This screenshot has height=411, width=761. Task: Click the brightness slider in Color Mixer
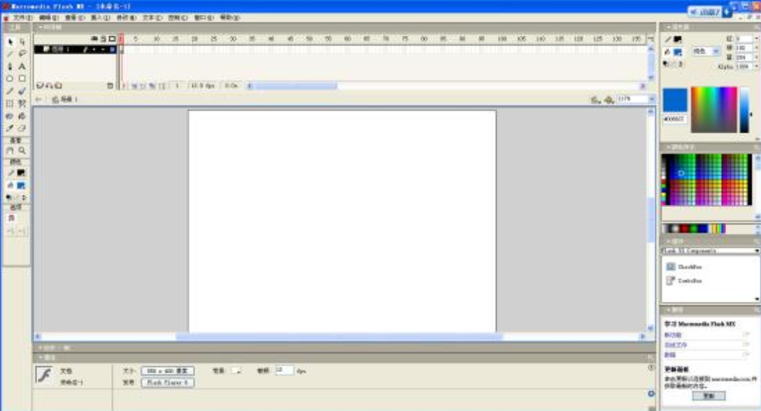(744, 110)
